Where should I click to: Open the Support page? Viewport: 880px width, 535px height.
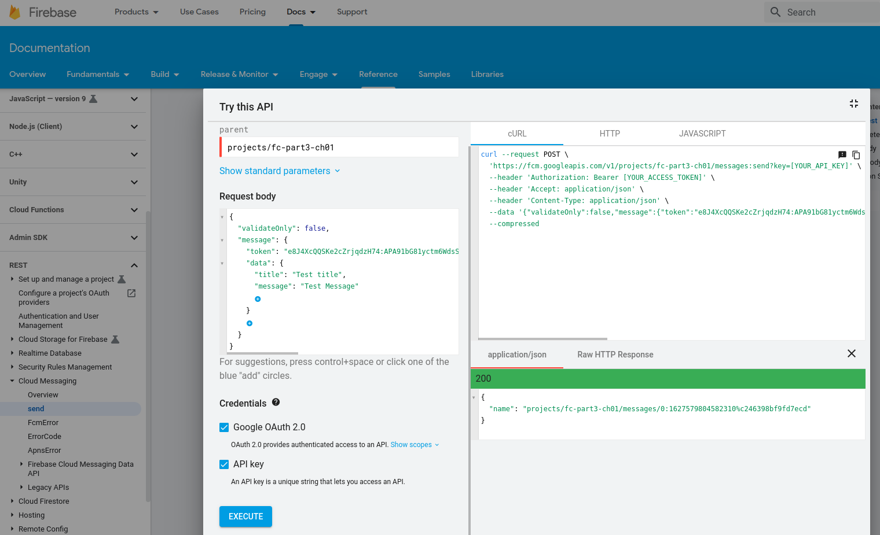352,12
